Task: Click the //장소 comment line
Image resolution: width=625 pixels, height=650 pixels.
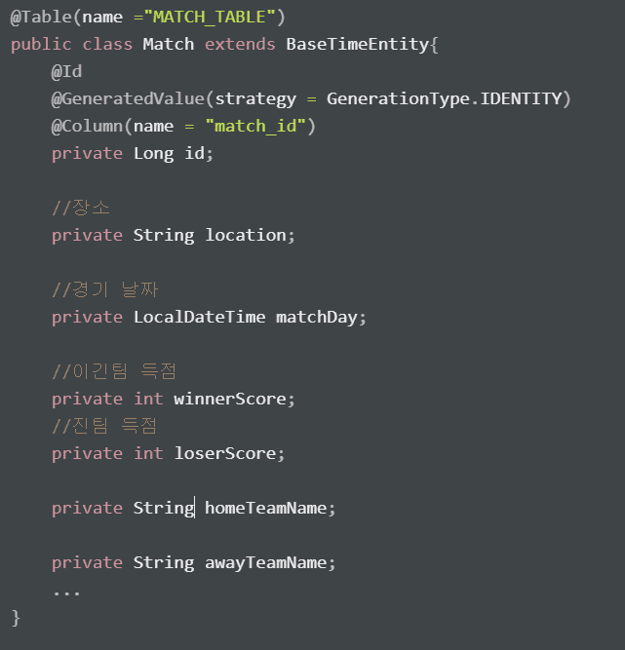Action: [x=81, y=209]
